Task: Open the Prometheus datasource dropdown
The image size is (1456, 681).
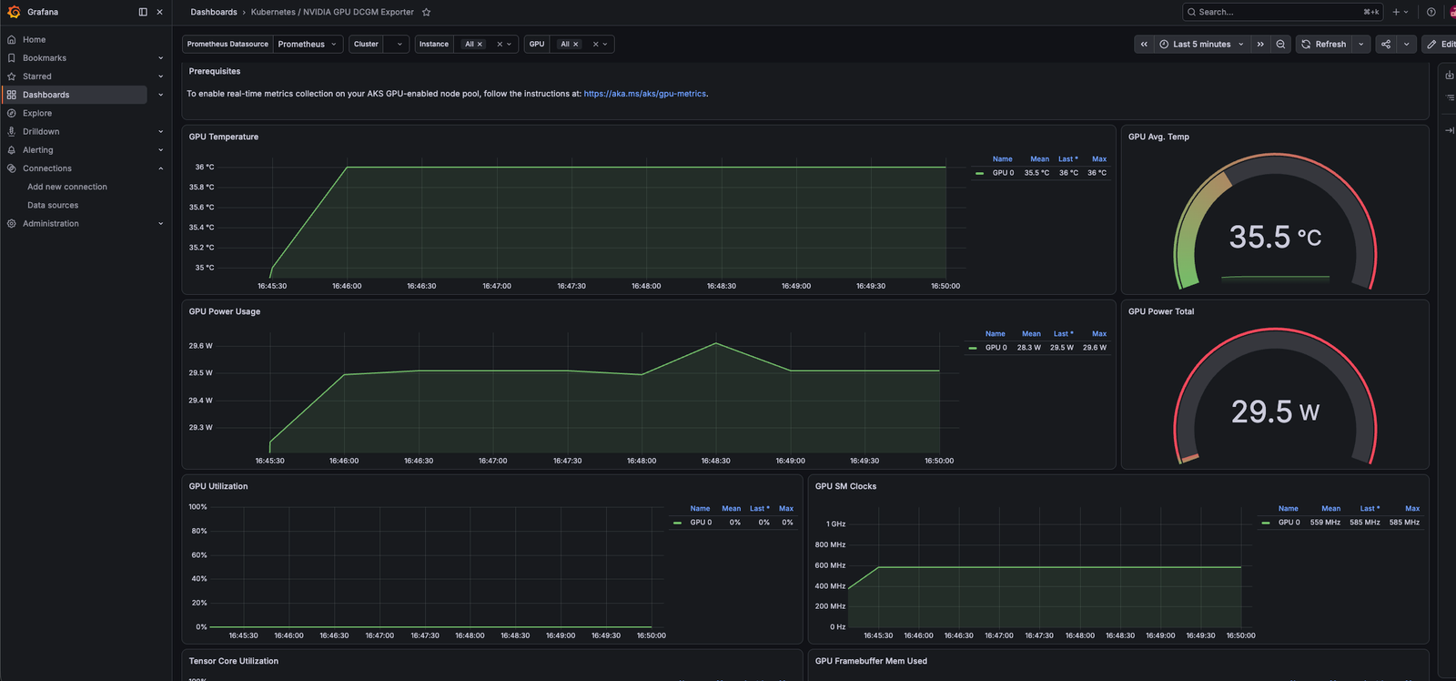Action: pos(308,44)
